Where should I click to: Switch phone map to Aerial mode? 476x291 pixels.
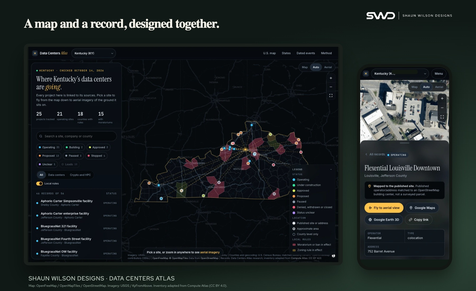tap(439, 87)
